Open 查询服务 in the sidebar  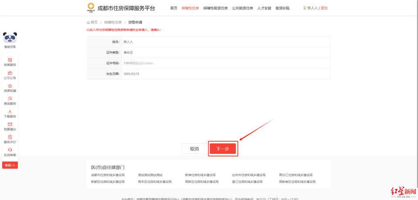[10, 101]
